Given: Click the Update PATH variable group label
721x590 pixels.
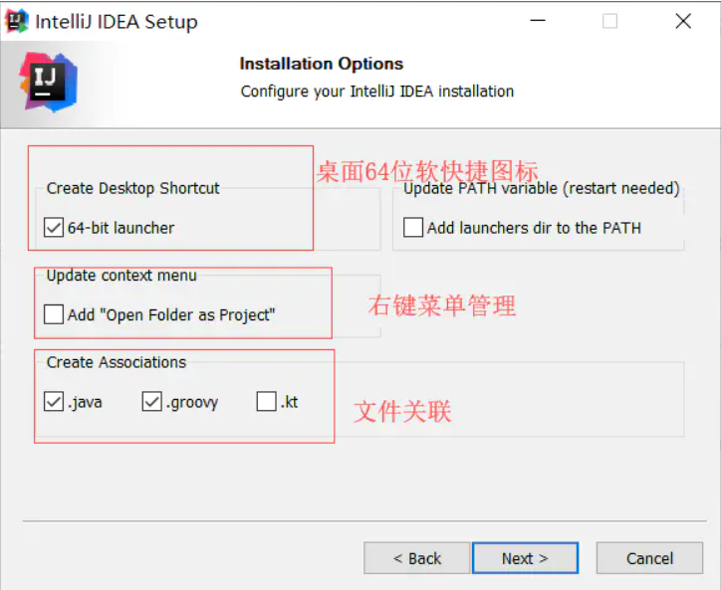Looking at the screenshot, I should pyautogui.click(x=541, y=188).
